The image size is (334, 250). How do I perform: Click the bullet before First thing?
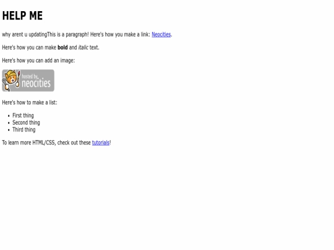pyautogui.click(x=9, y=116)
